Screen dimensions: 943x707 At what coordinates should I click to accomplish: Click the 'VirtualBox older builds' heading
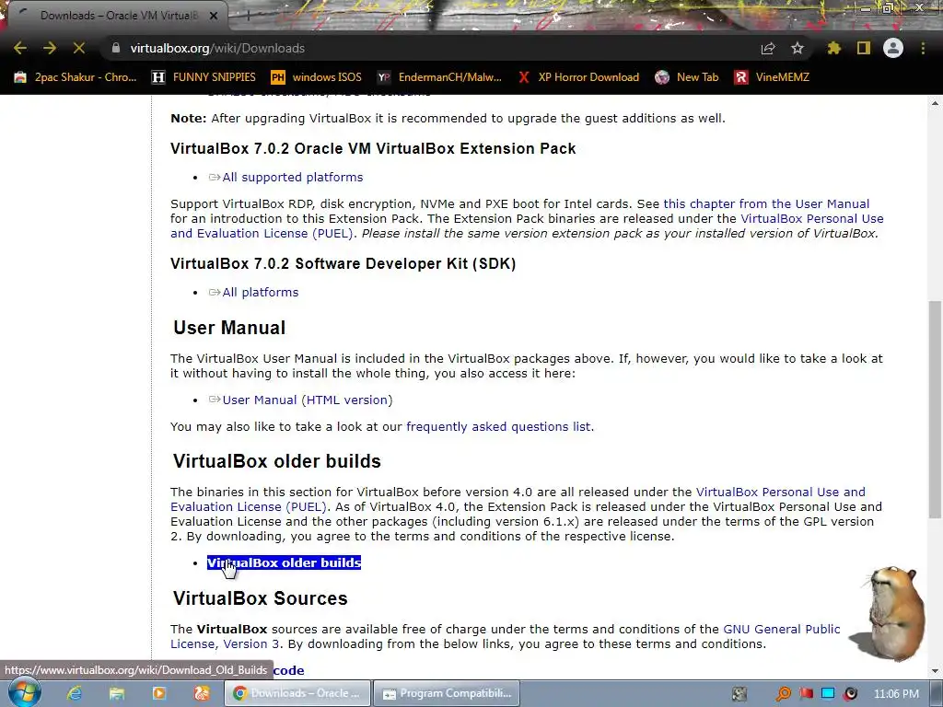point(277,461)
